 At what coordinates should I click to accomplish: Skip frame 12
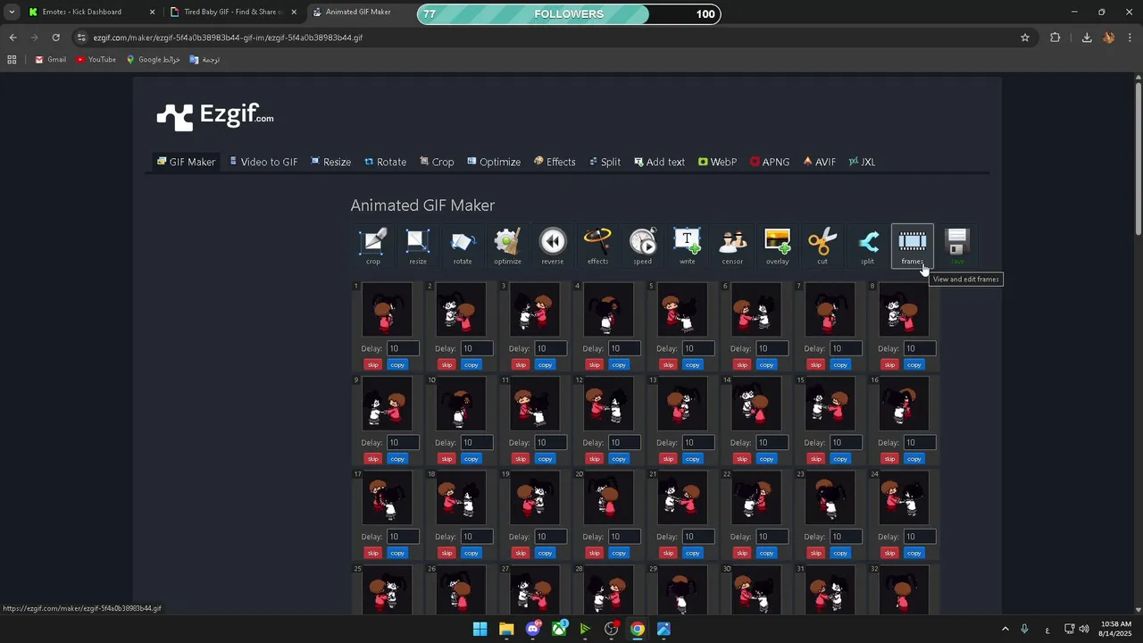point(594,459)
